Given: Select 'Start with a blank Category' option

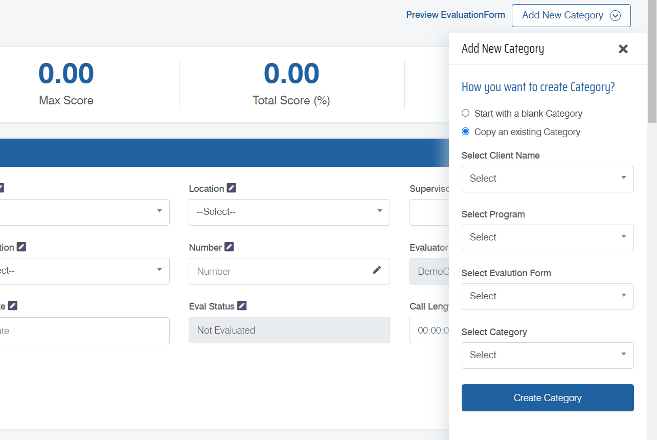Looking at the screenshot, I should tap(465, 113).
